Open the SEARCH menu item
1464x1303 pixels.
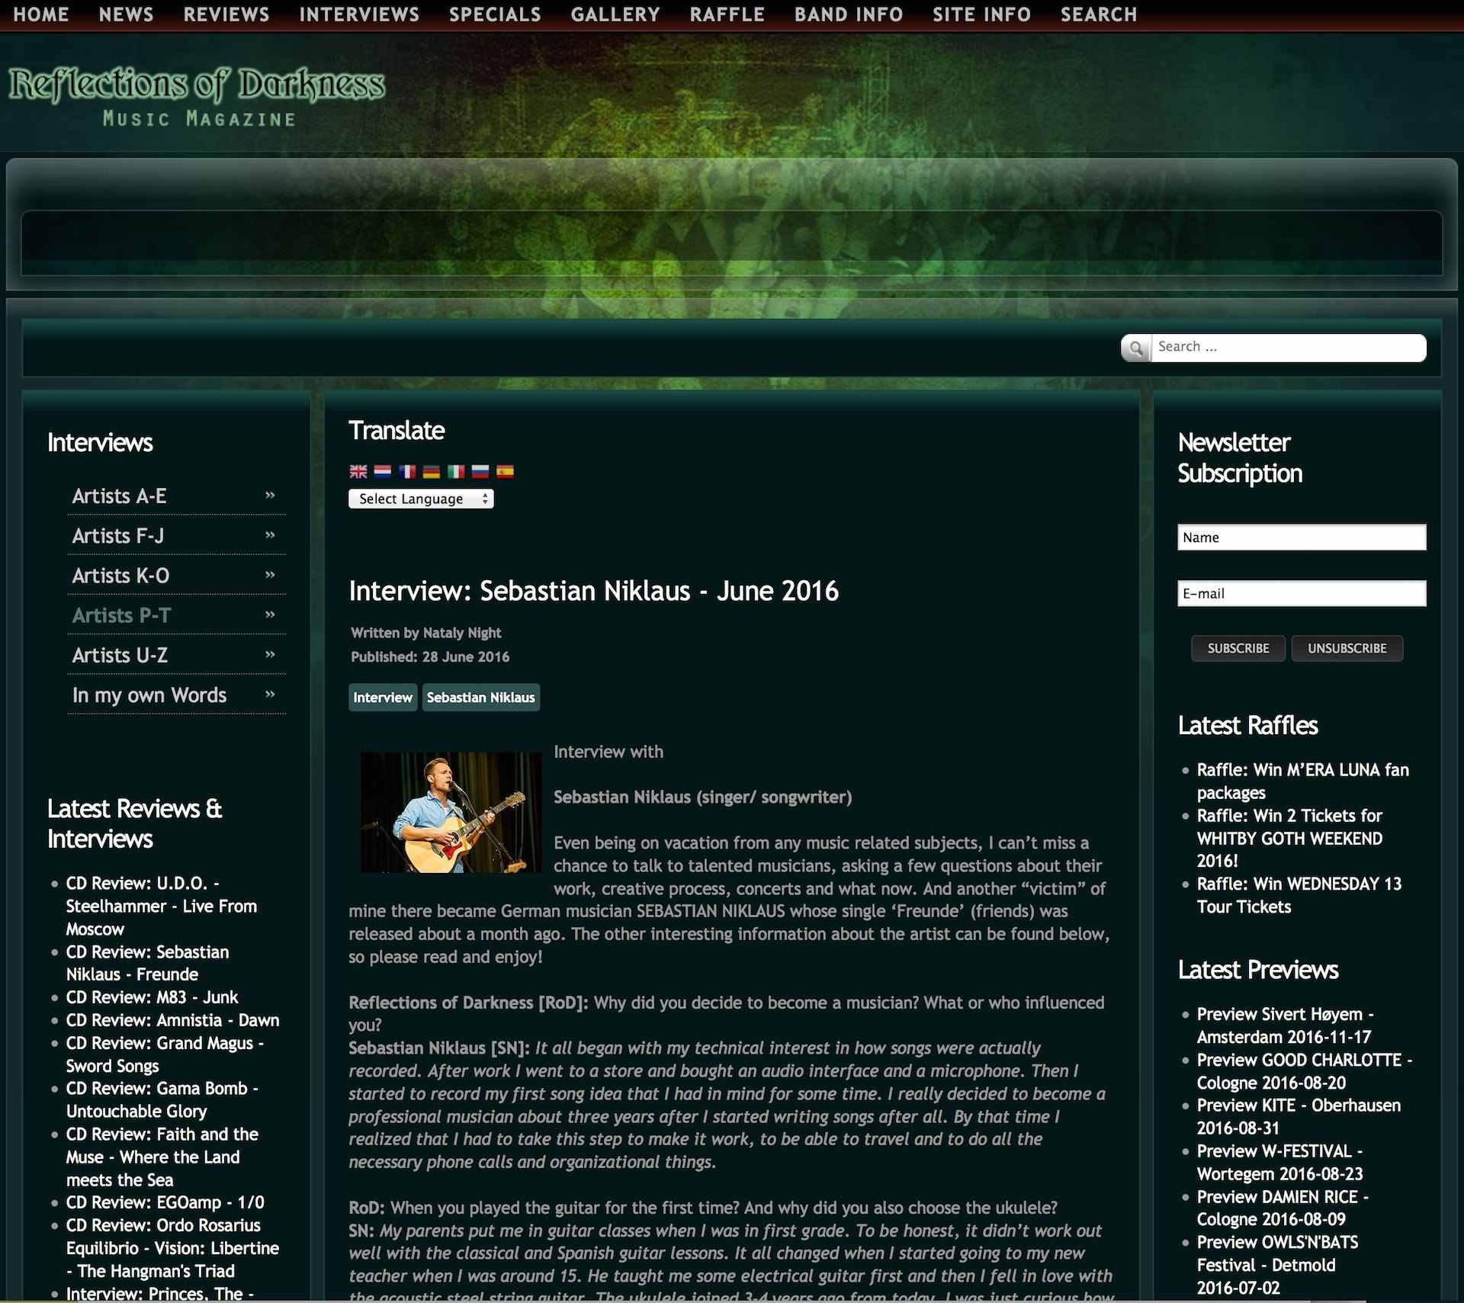pyautogui.click(x=1099, y=14)
